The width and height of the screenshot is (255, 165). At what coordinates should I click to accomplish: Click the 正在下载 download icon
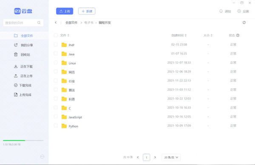pyautogui.click(x=16, y=66)
